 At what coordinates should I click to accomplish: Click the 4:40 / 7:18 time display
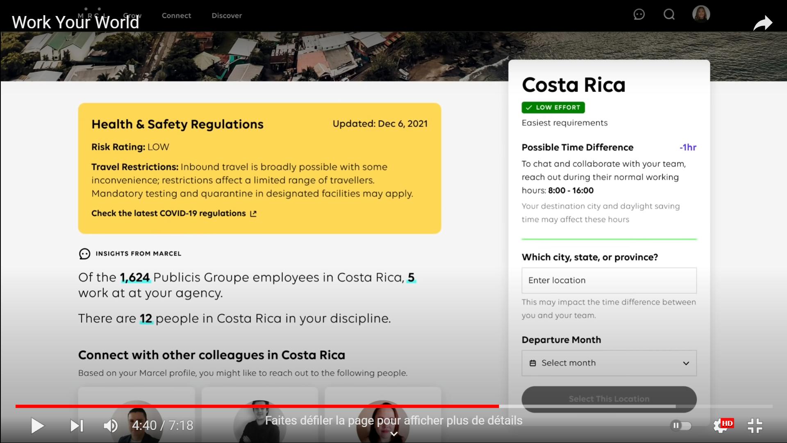pos(162,425)
